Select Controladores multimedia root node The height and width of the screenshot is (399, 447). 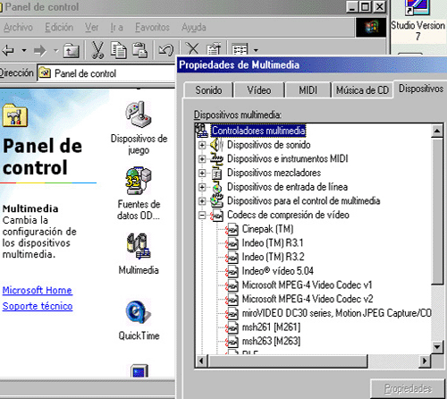[258, 131]
